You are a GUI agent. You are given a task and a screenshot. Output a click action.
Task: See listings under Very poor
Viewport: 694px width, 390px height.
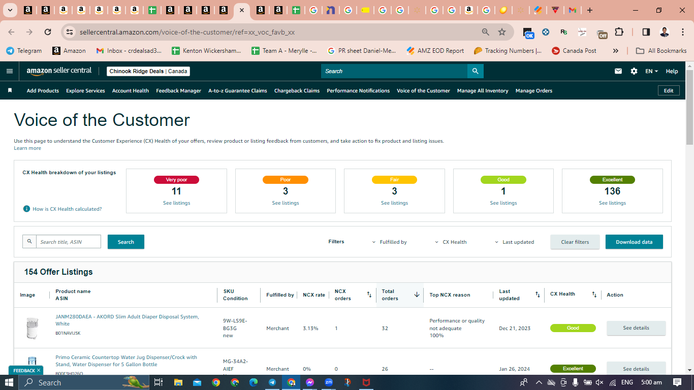pos(176,203)
